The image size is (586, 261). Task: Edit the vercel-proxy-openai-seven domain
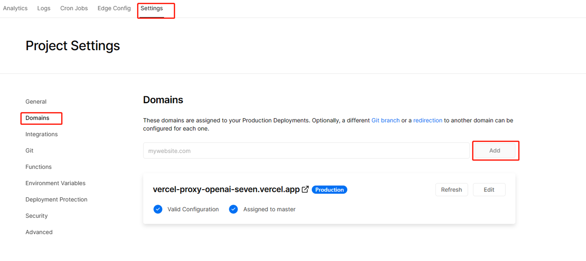[x=489, y=190]
